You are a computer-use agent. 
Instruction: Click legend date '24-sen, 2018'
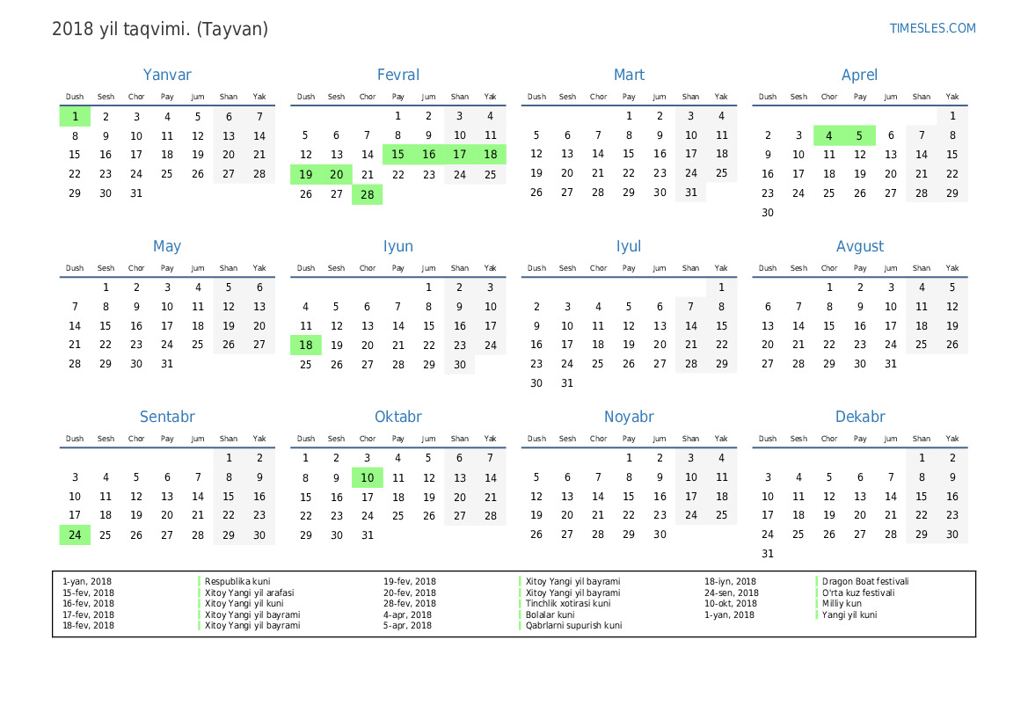731,593
